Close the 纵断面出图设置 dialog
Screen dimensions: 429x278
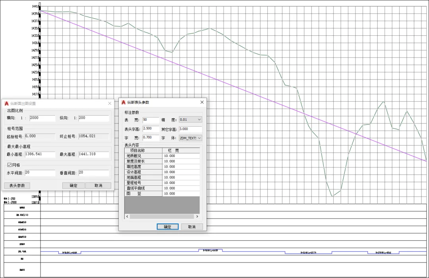pos(110,103)
